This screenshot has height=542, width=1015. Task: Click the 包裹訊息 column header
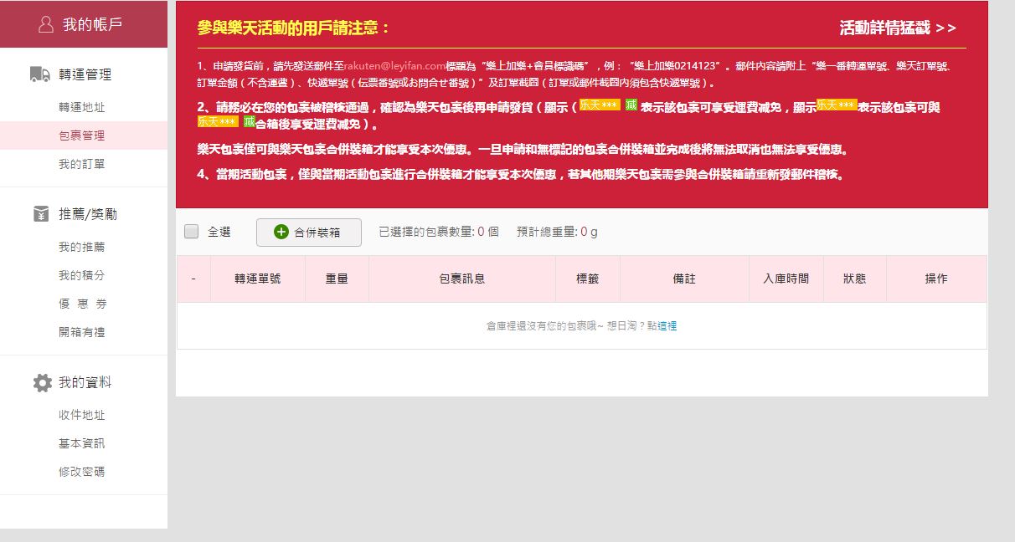click(462, 279)
